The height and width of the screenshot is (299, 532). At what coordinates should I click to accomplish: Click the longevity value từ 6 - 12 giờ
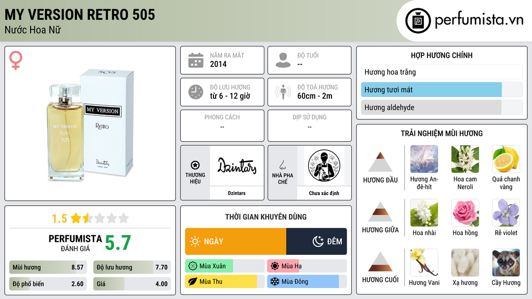pyautogui.click(x=230, y=96)
